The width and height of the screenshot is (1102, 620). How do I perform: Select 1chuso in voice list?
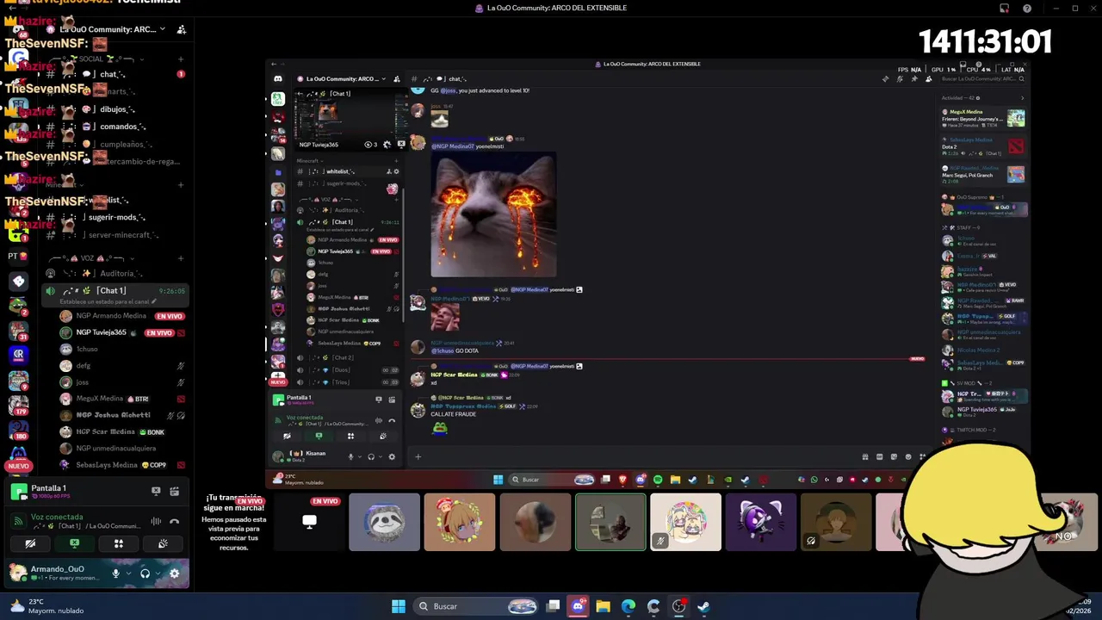[121, 349]
